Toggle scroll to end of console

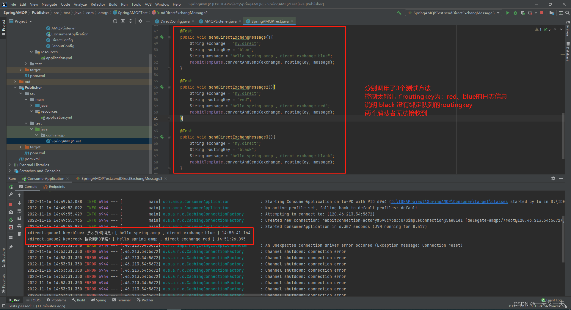19,218
